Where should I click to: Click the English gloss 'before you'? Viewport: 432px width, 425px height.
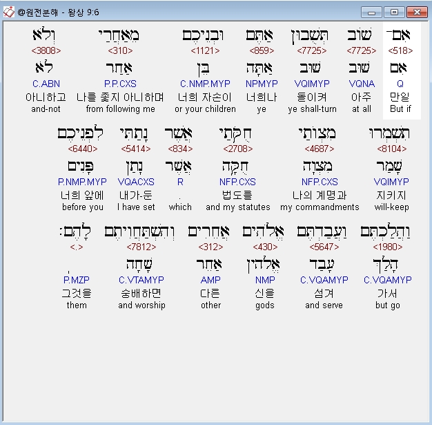(x=83, y=207)
